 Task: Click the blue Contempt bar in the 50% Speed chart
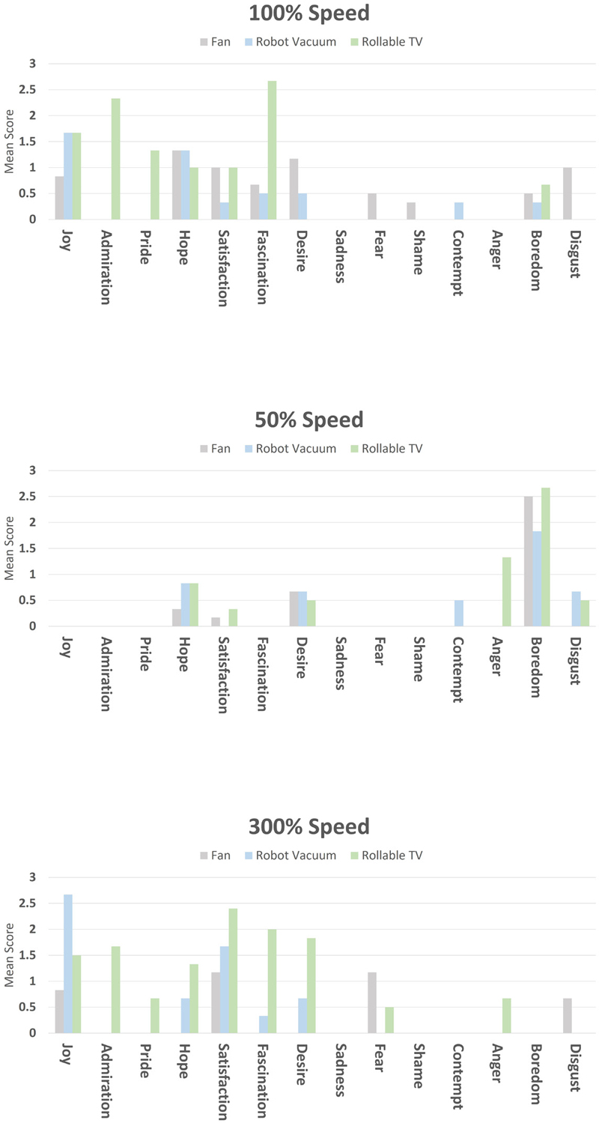459,613
